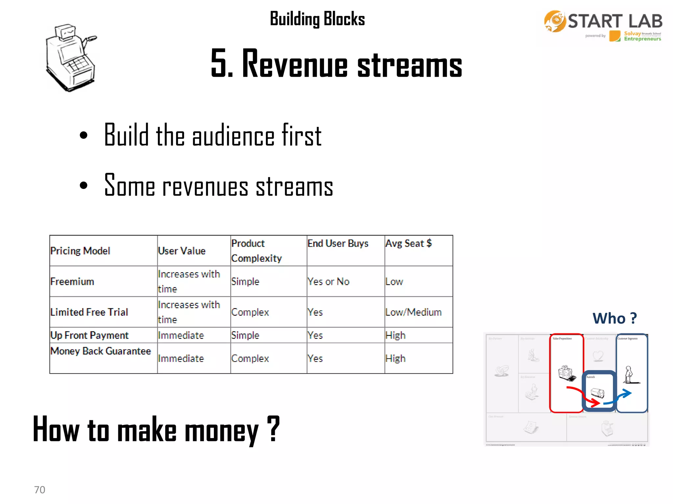The image size is (673, 504).
Task: Click 'Yes' in the Limited Free Trial row
Action: click(346, 312)
